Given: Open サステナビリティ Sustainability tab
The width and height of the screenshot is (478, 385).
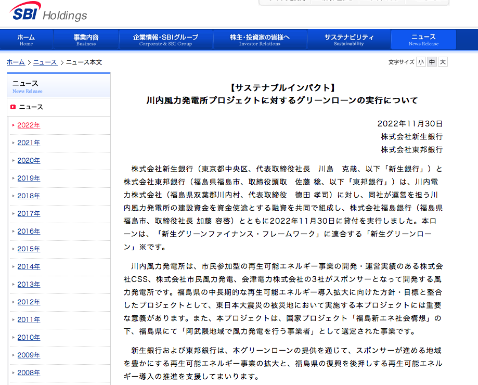Looking at the screenshot, I should click(x=348, y=40).
